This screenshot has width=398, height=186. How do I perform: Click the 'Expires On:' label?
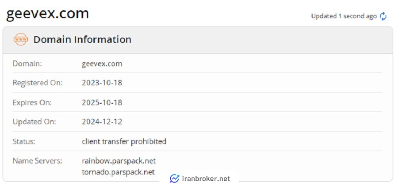pos(32,103)
